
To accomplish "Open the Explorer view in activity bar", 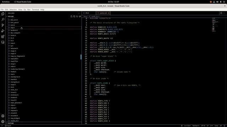I will (3, 14).
